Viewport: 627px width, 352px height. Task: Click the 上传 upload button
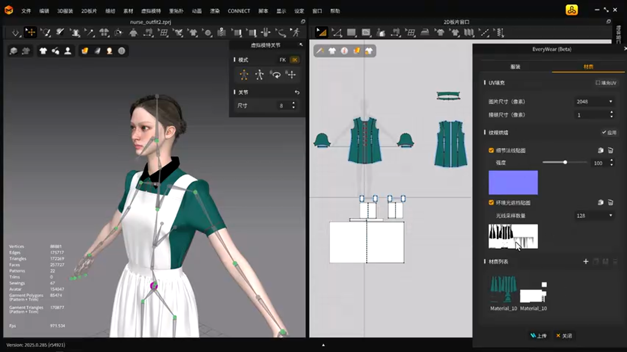[538, 336]
